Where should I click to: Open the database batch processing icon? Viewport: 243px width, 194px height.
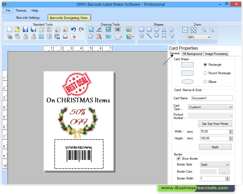tap(49, 37)
